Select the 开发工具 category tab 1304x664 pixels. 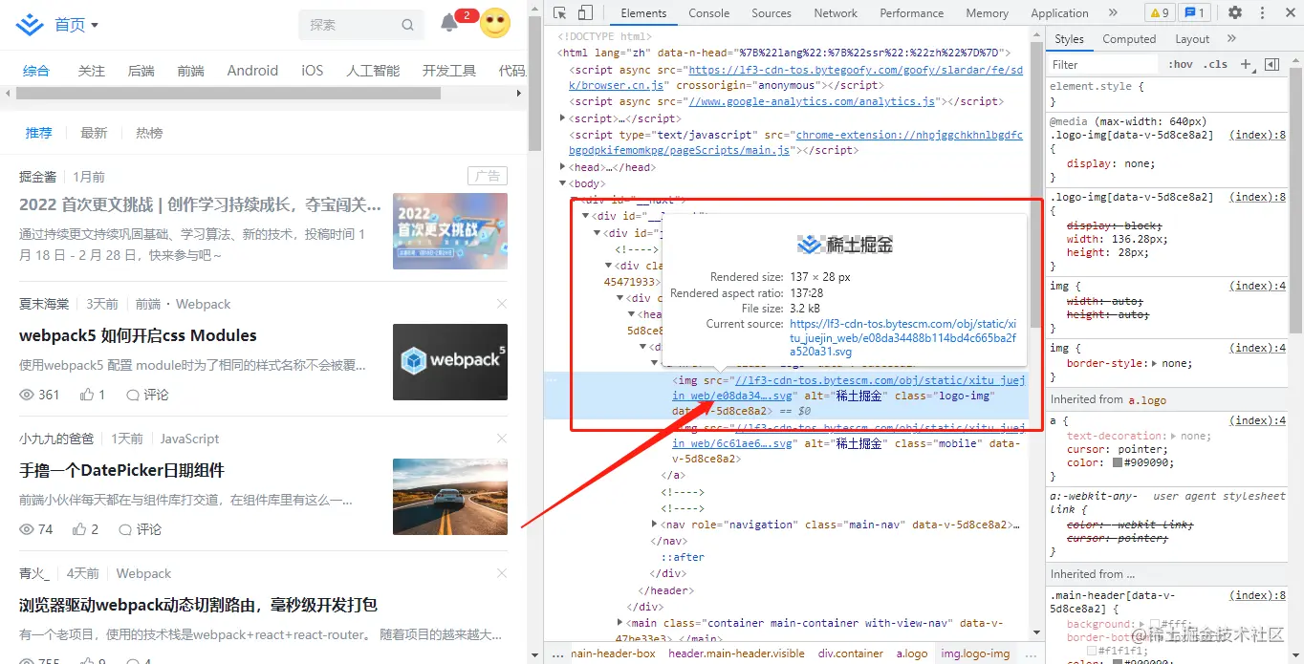pyautogui.click(x=449, y=71)
